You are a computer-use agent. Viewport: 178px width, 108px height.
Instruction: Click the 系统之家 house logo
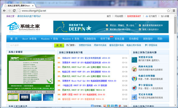(x=23, y=27)
